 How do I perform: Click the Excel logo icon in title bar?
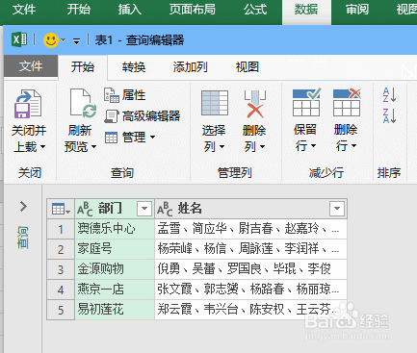point(19,39)
